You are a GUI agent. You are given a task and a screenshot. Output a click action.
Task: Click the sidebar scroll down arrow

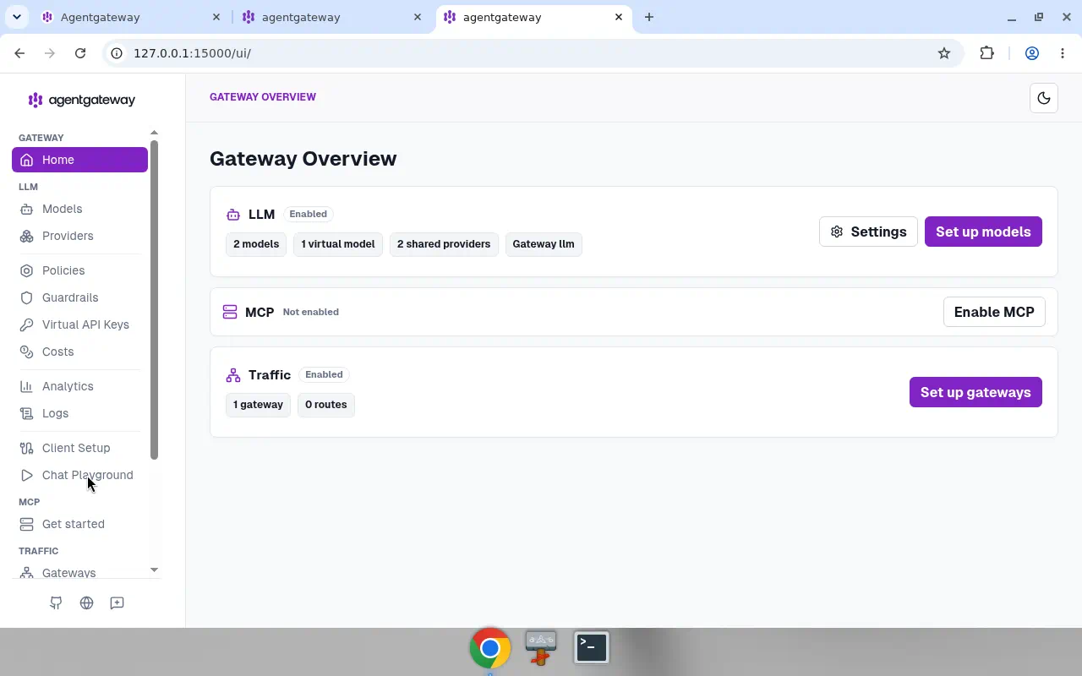tap(154, 570)
